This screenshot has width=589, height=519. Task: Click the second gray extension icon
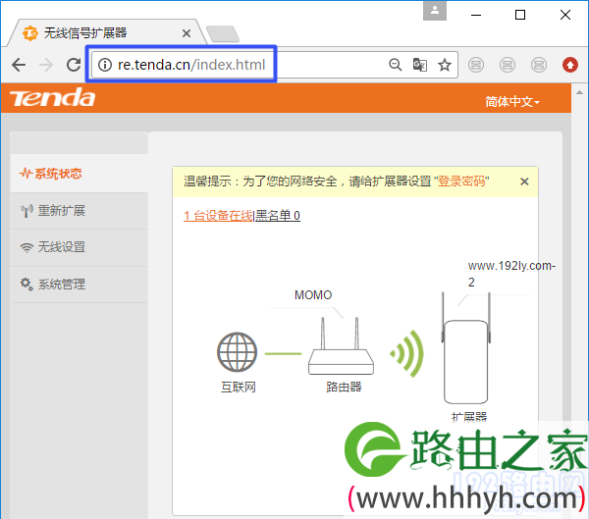pos(508,65)
